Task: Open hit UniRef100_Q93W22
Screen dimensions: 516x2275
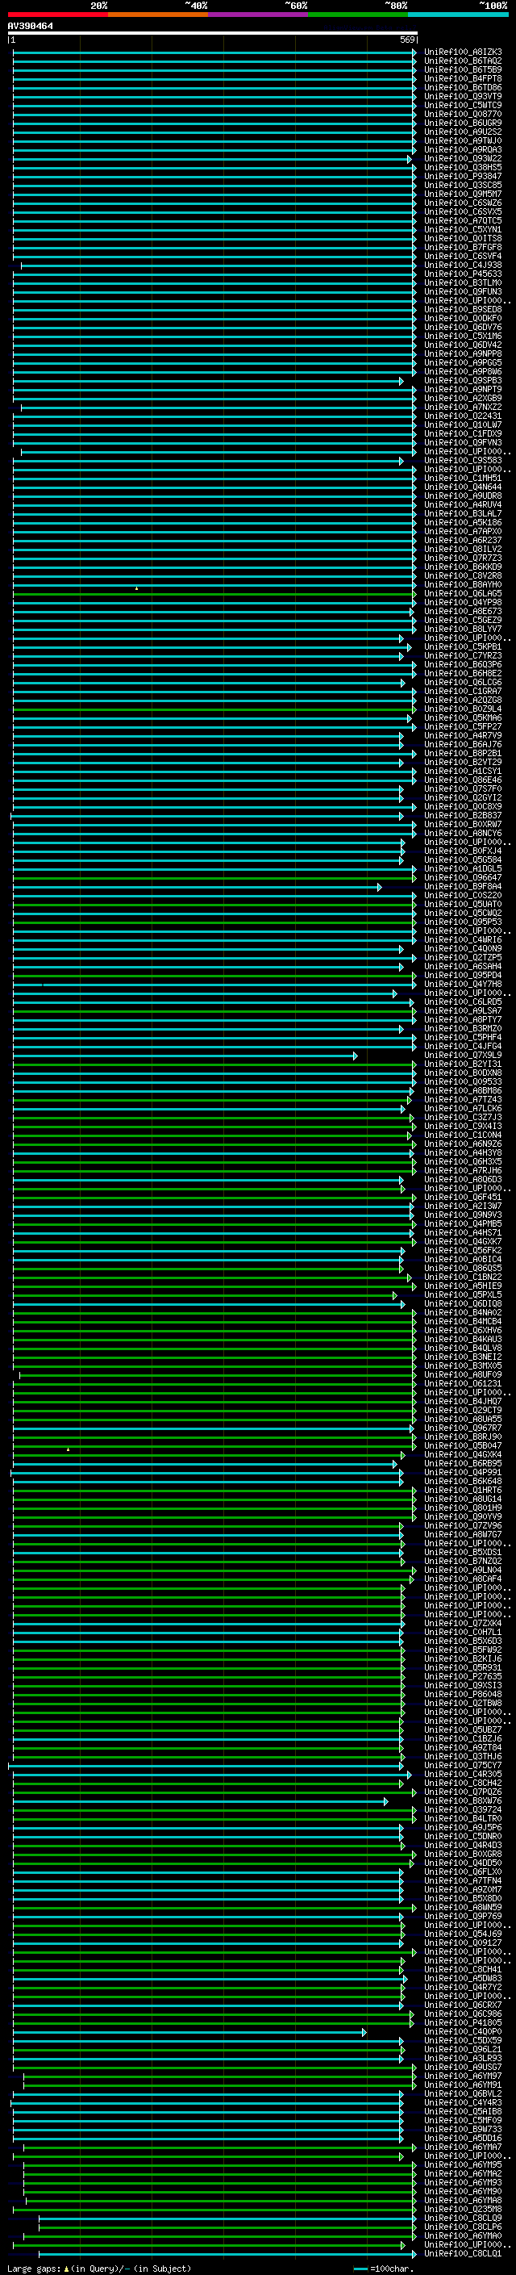Action: click(463, 159)
